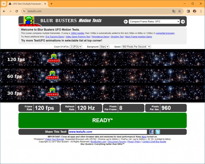Click the www.testufo.com share URL field
This screenshot has width=205, height=164.
(108, 132)
